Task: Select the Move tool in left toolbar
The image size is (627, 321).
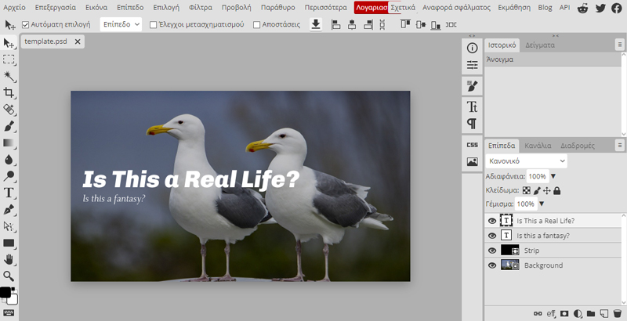Action: (9, 43)
